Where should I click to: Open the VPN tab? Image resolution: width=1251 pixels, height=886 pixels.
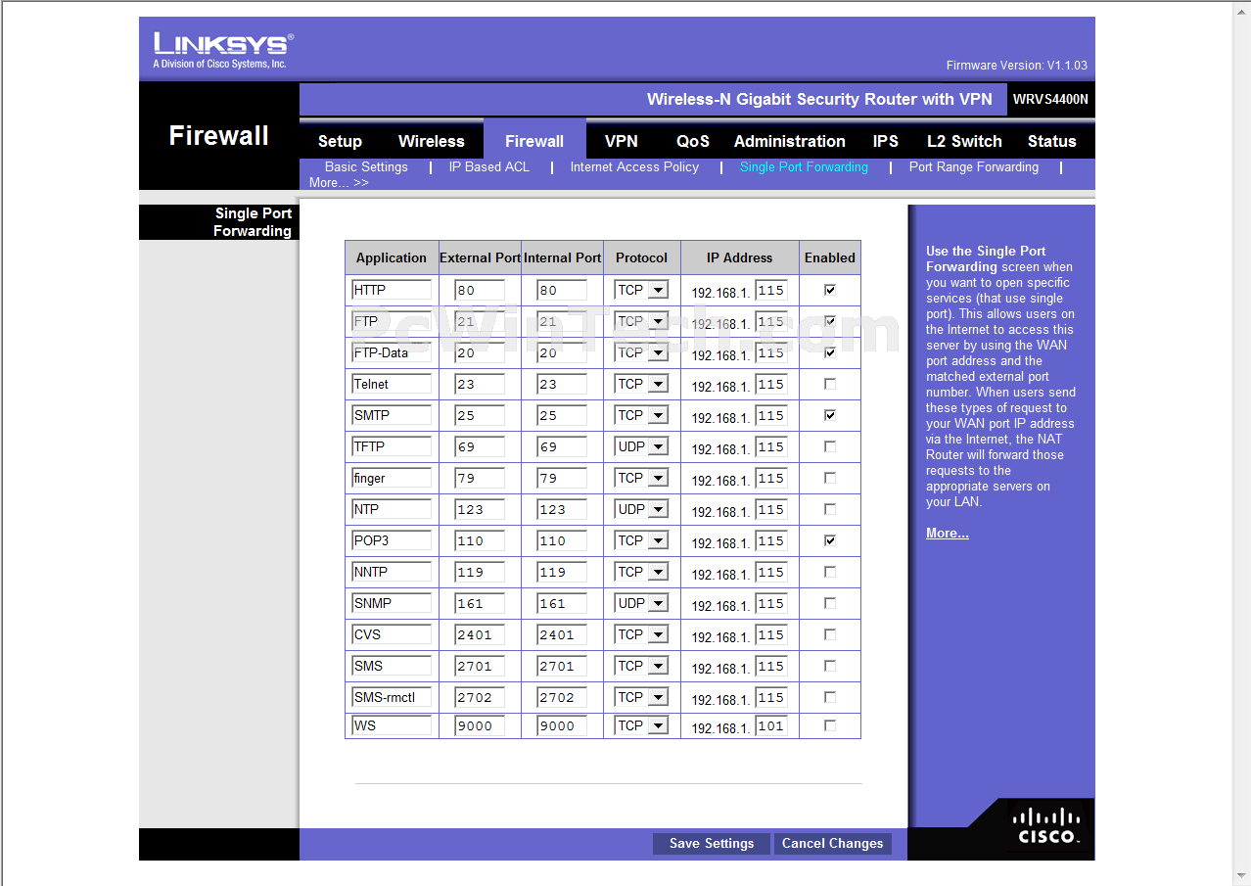tap(622, 141)
